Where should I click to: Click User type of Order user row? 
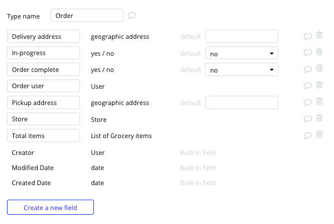(97, 86)
